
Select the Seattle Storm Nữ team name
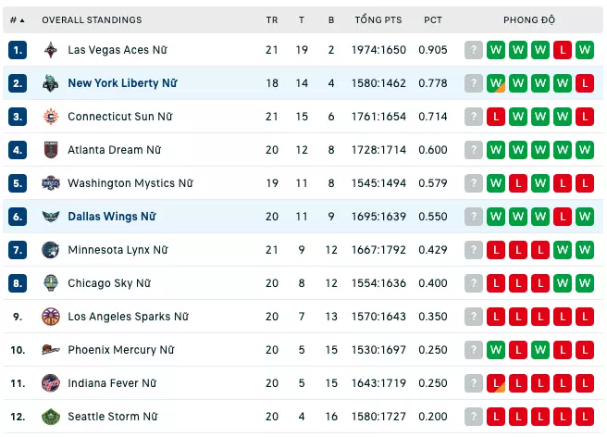point(113,417)
